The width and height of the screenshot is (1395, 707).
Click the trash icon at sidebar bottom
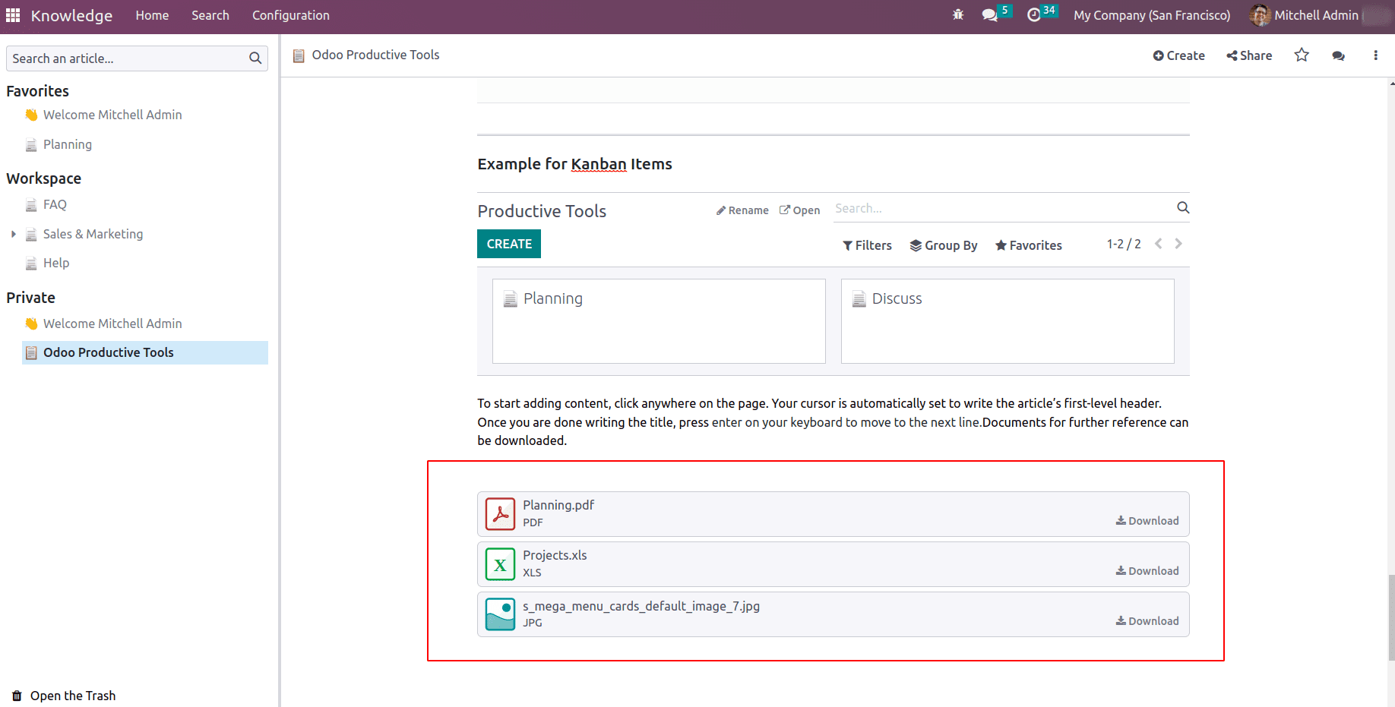click(17, 696)
